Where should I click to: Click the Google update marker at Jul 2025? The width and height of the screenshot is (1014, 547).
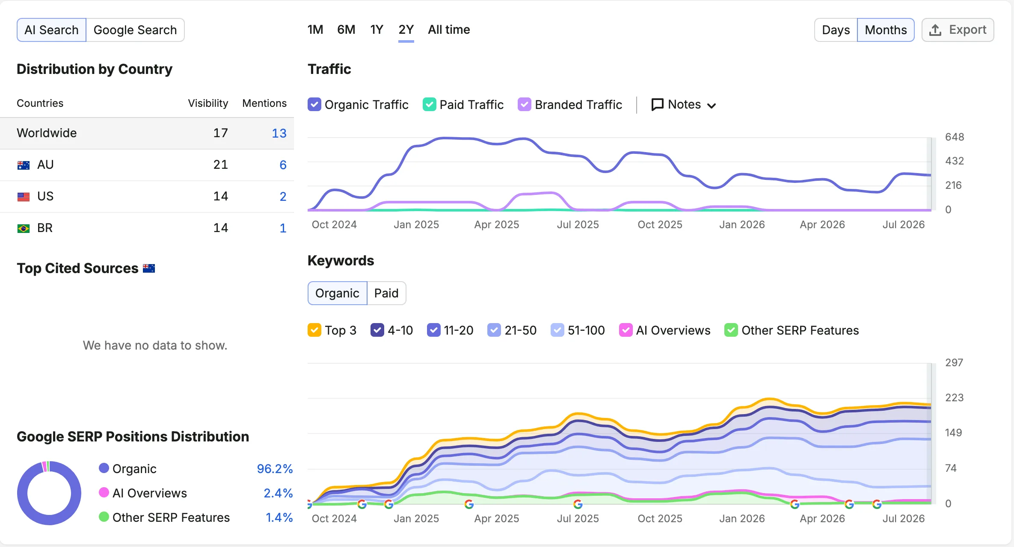tap(578, 504)
